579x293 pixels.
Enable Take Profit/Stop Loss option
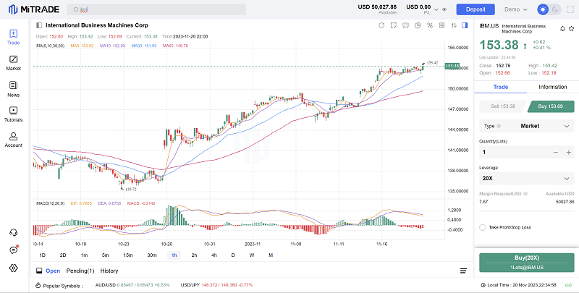(483, 227)
